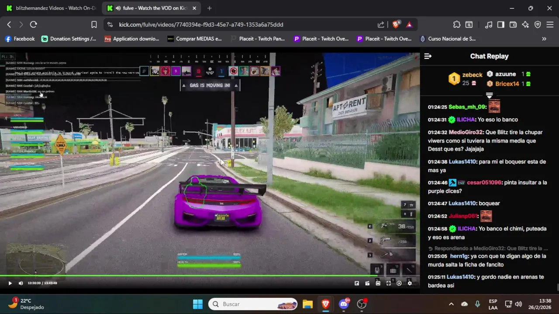Open Donation Settings bookmark
The width and height of the screenshot is (559, 314).
69,39
